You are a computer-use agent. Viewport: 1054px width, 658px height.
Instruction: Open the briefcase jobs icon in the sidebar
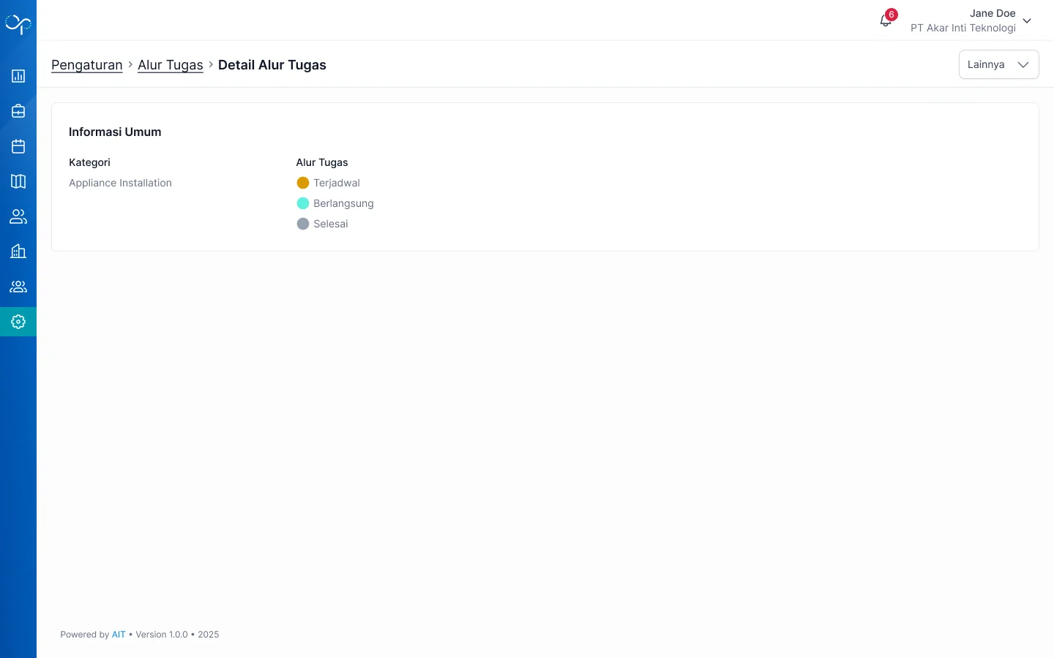pyautogui.click(x=18, y=111)
